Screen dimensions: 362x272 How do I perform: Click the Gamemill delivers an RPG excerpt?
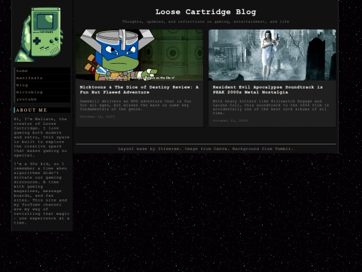tap(135, 105)
